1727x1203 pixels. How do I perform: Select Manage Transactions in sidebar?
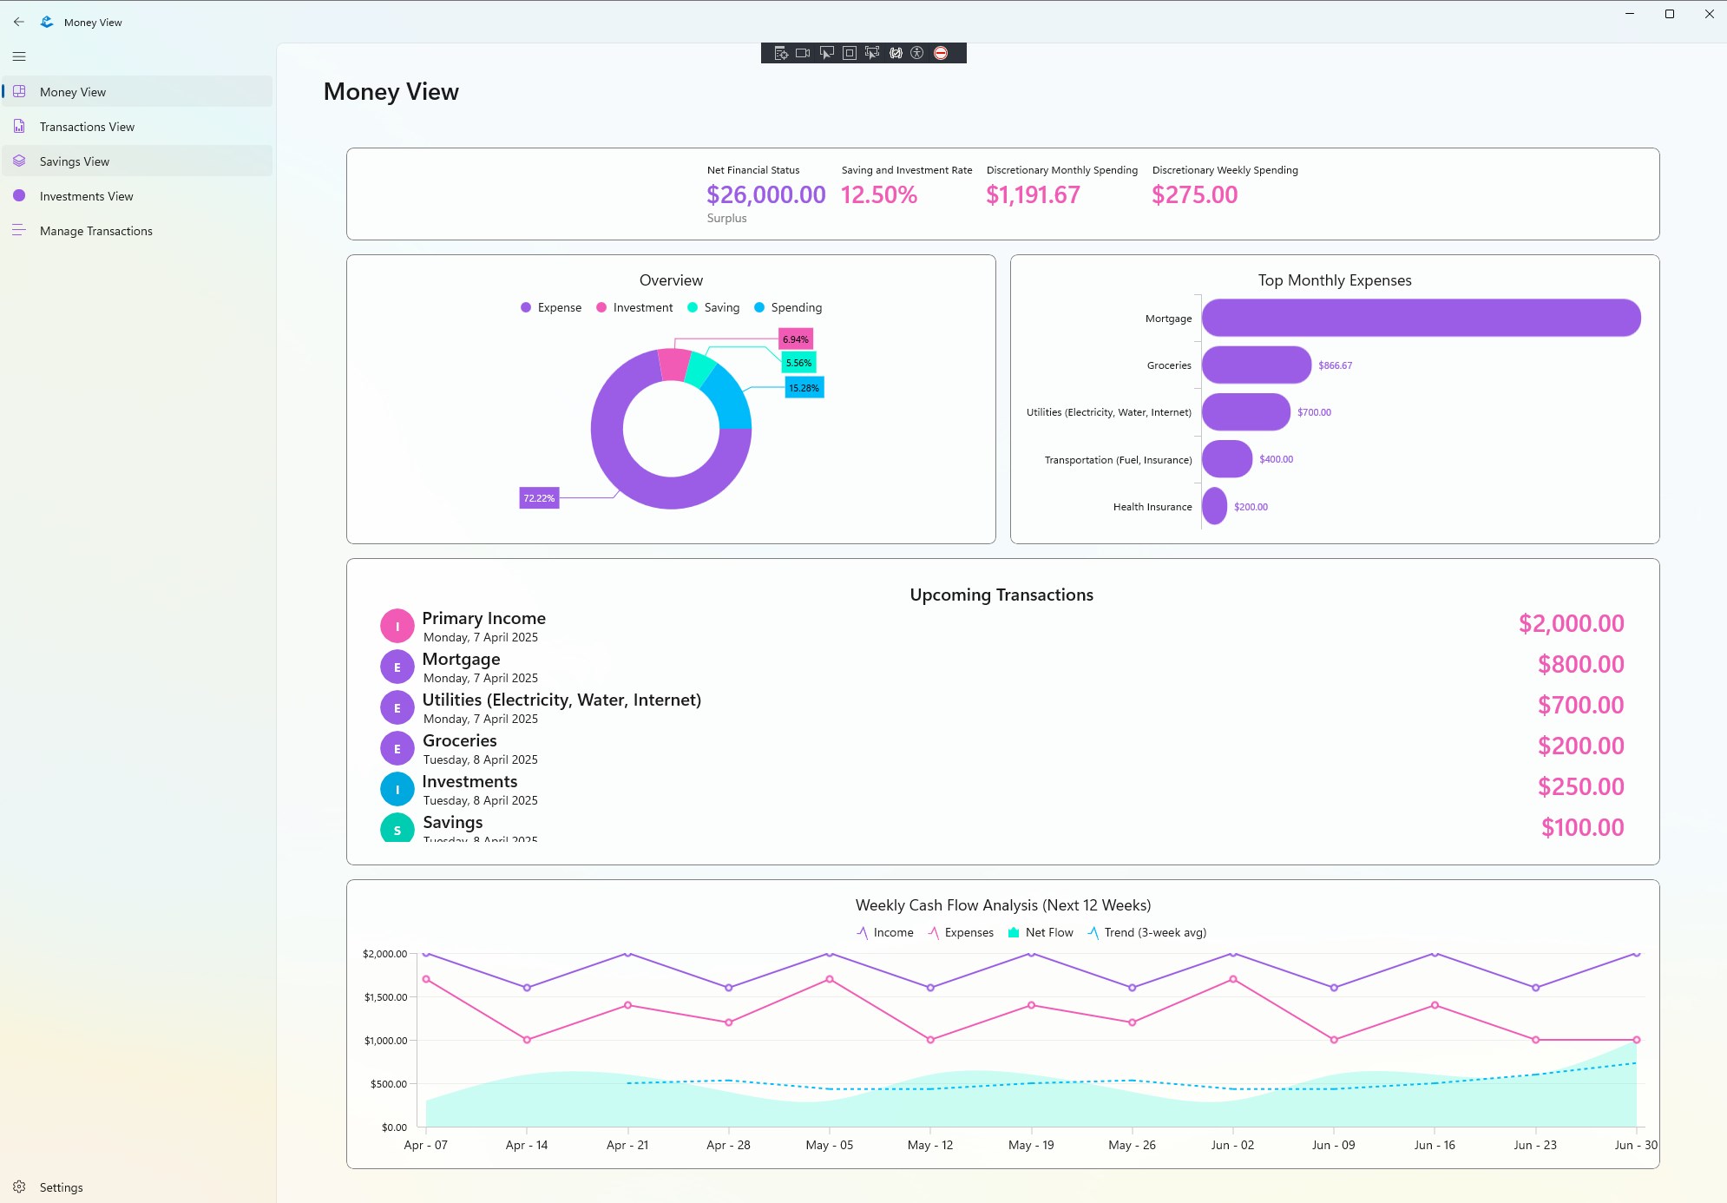pyautogui.click(x=95, y=231)
